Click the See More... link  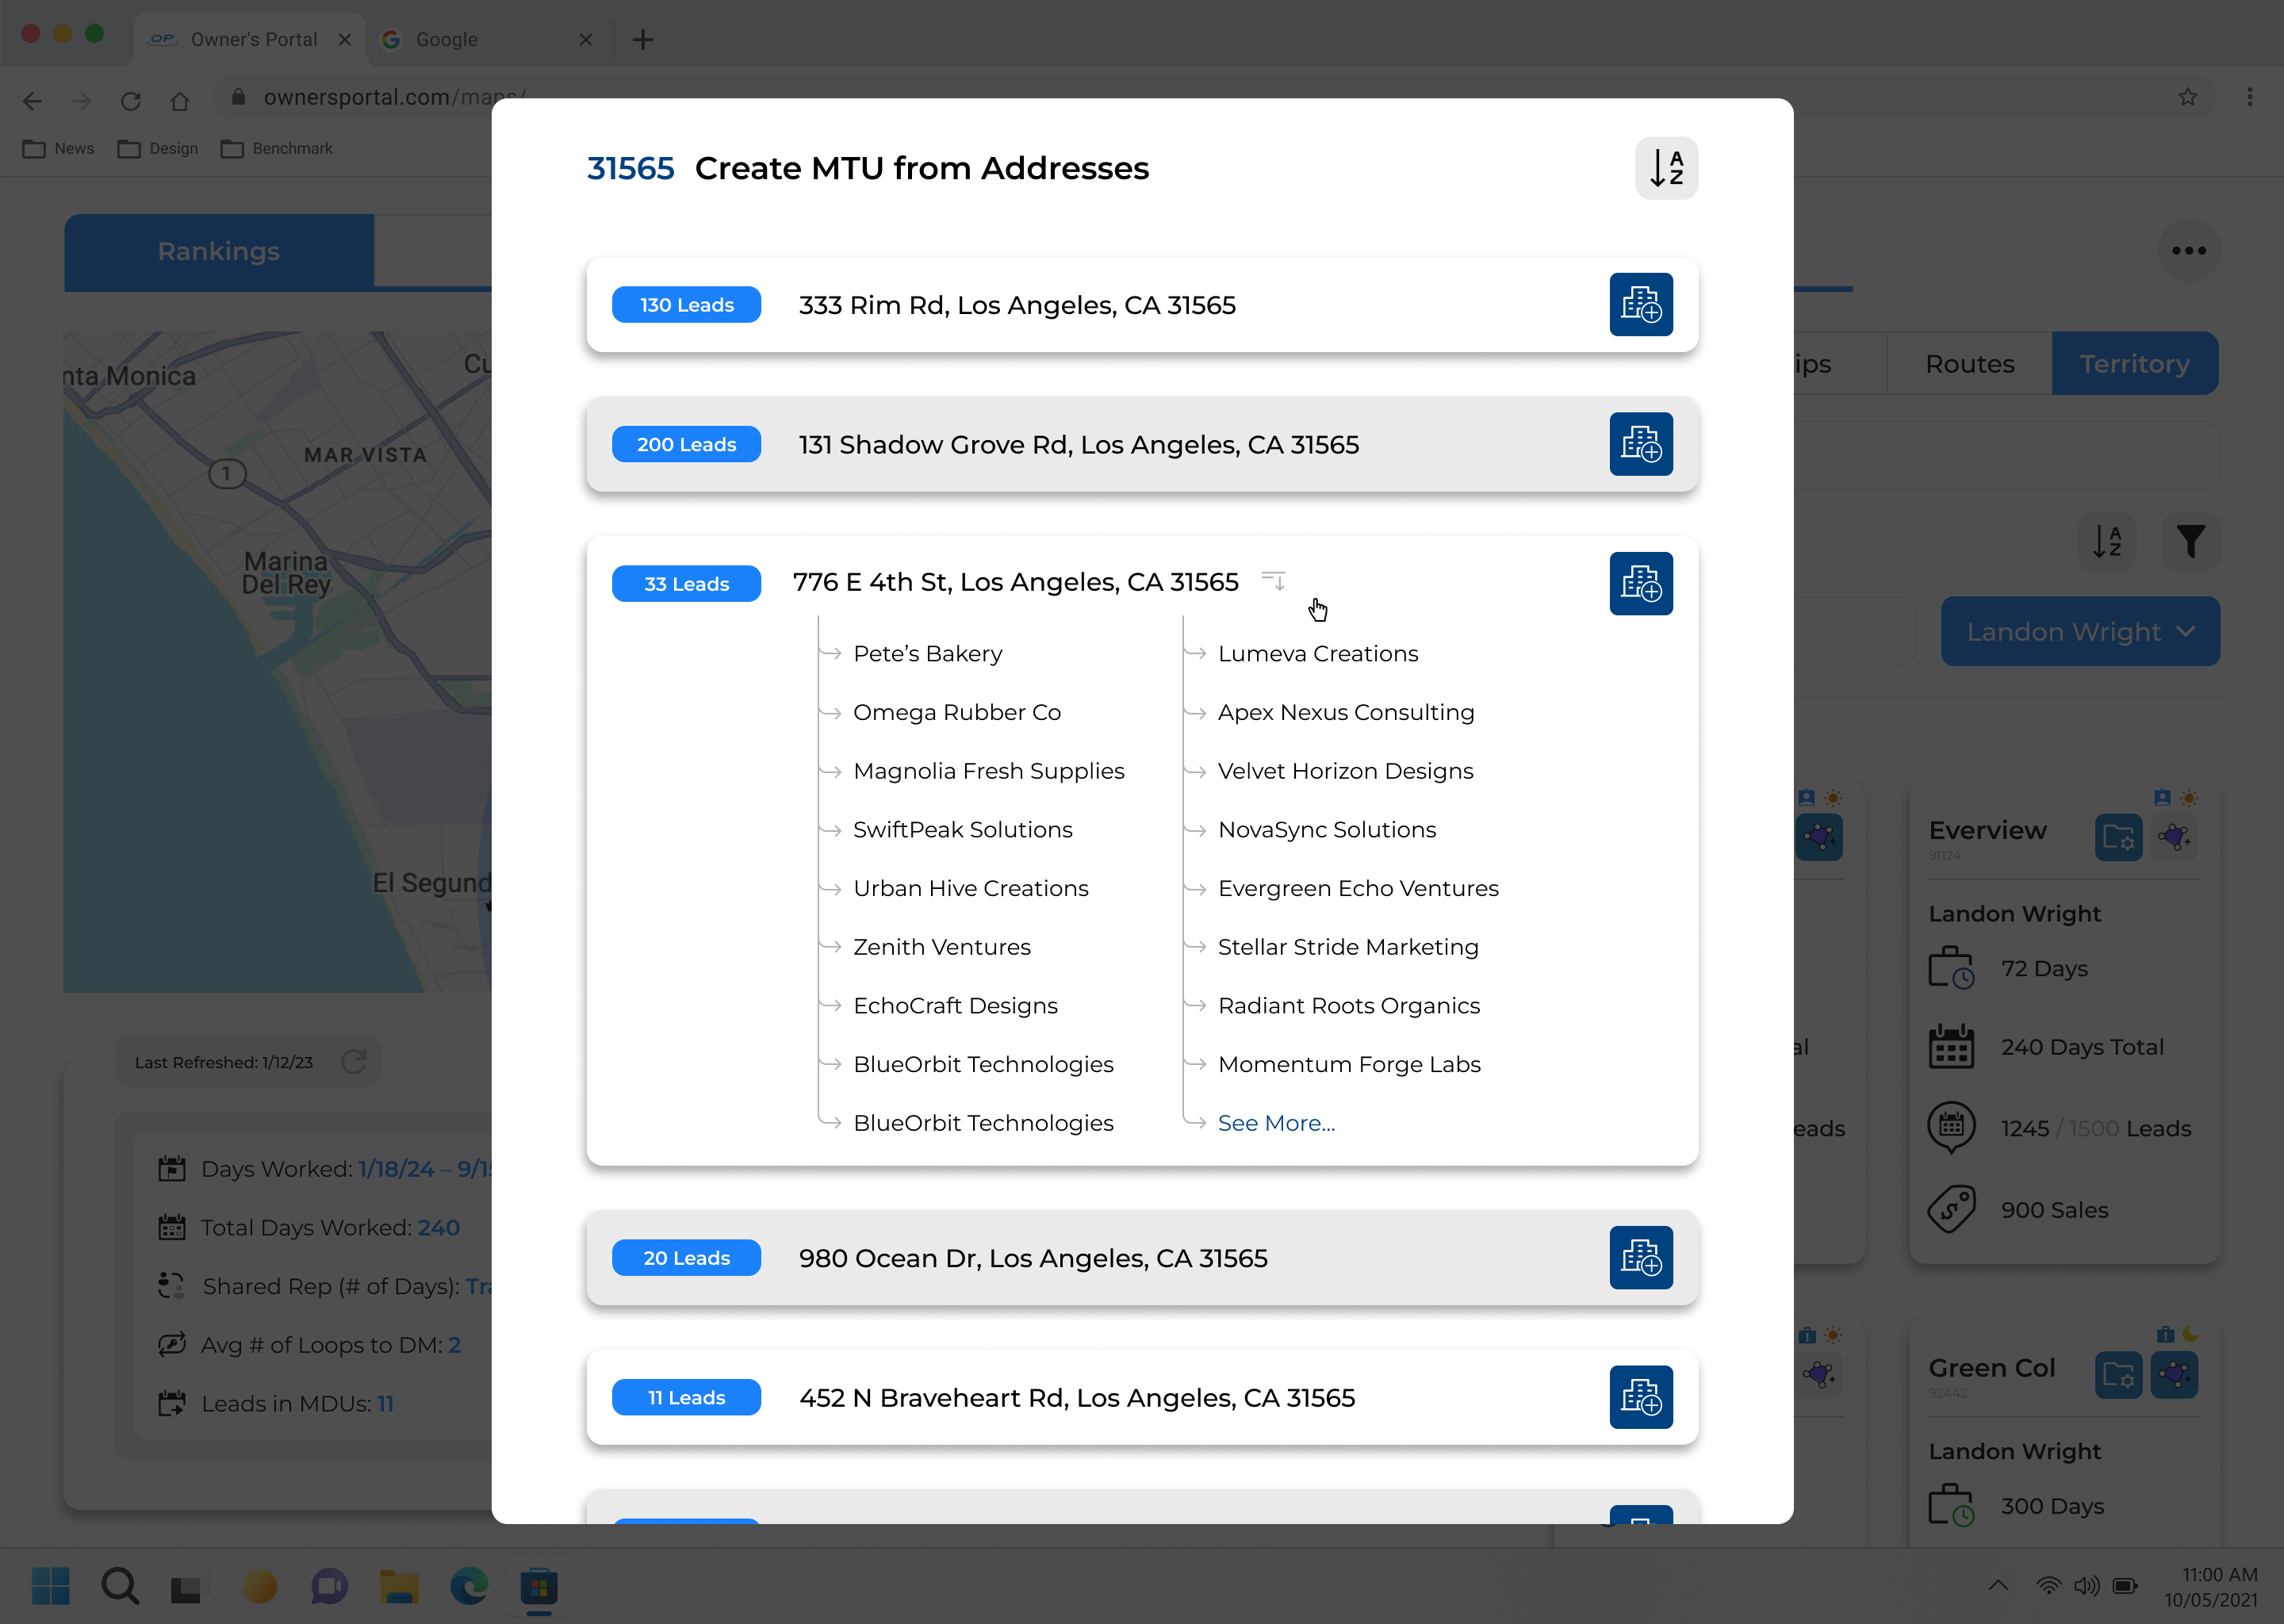1276,1123
